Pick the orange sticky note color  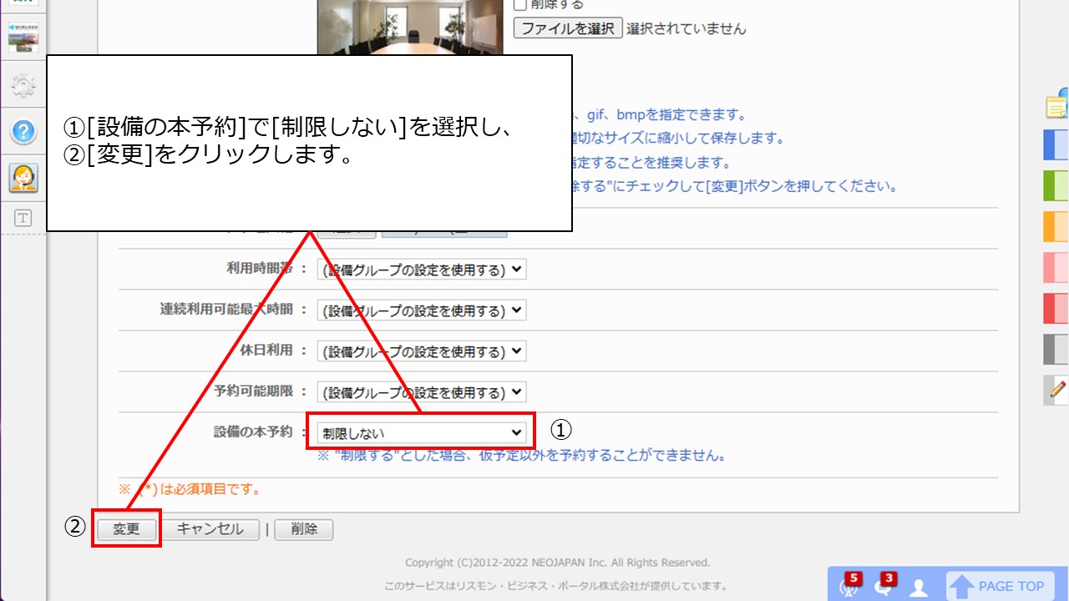point(1056,226)
